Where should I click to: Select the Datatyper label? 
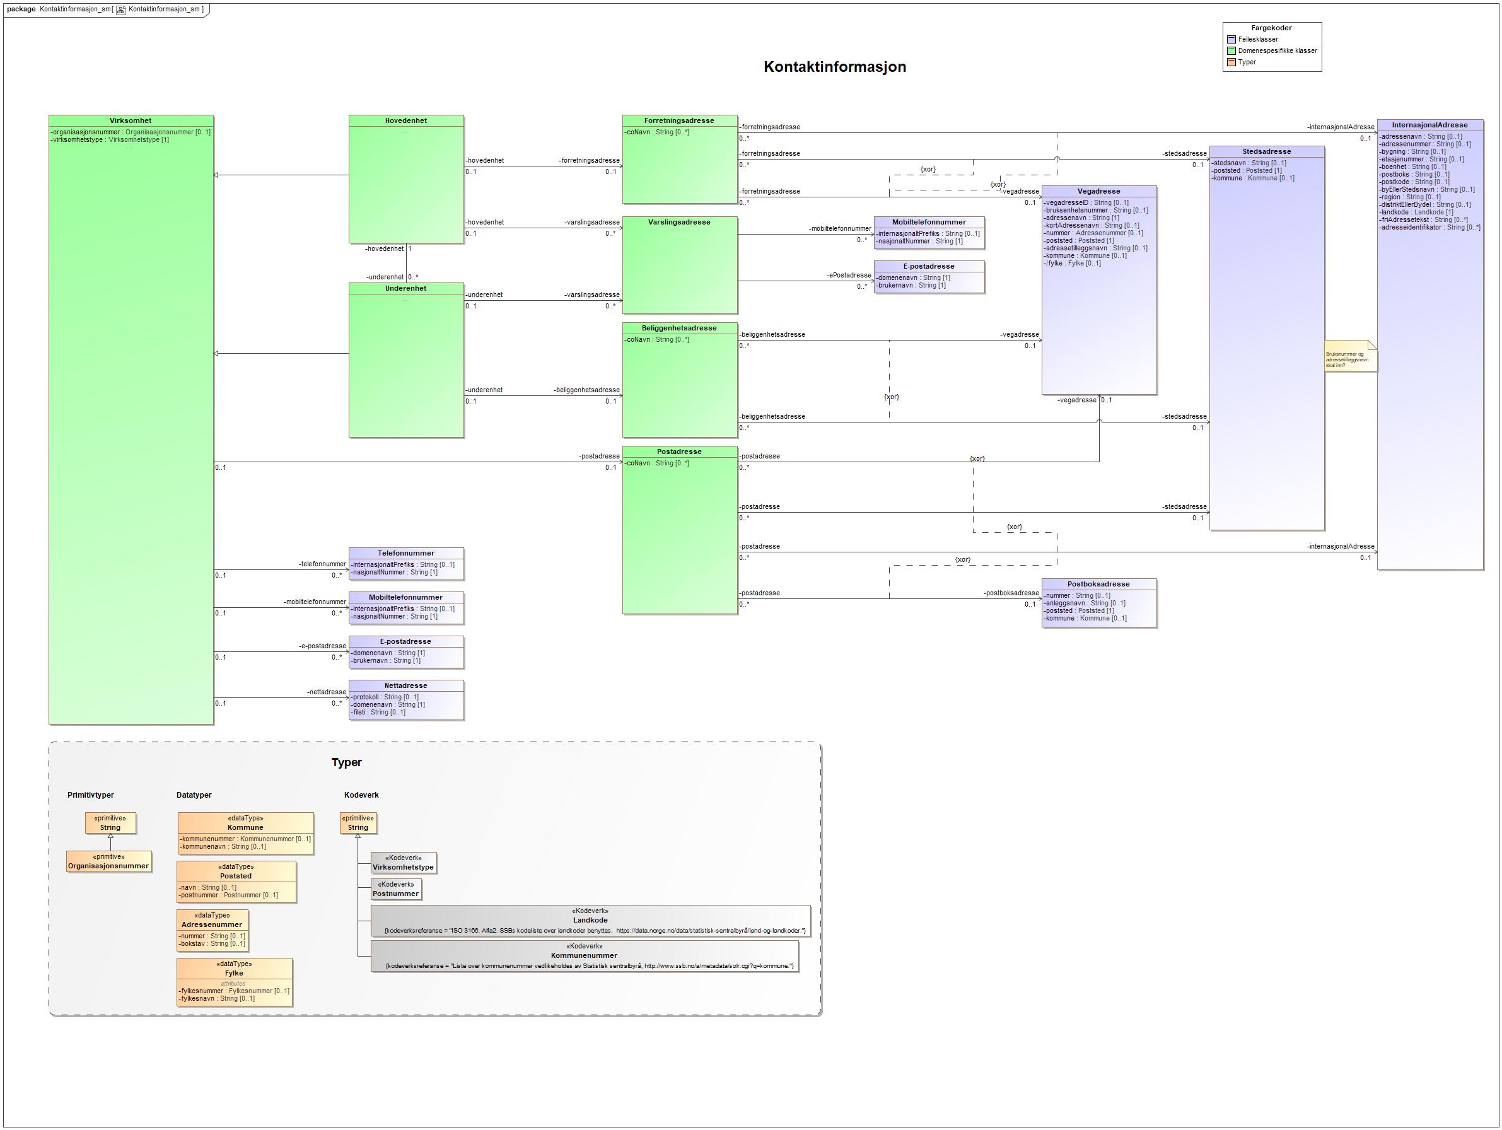194,795
